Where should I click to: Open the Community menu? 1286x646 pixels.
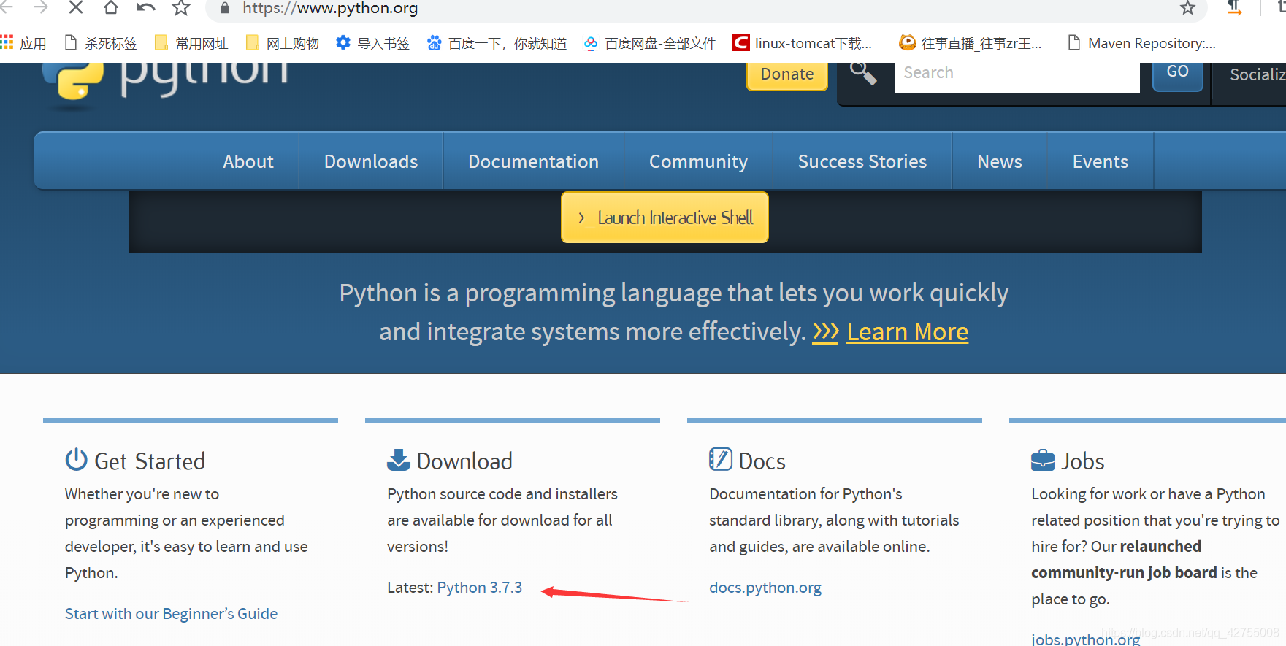click(x=698, y=161)
